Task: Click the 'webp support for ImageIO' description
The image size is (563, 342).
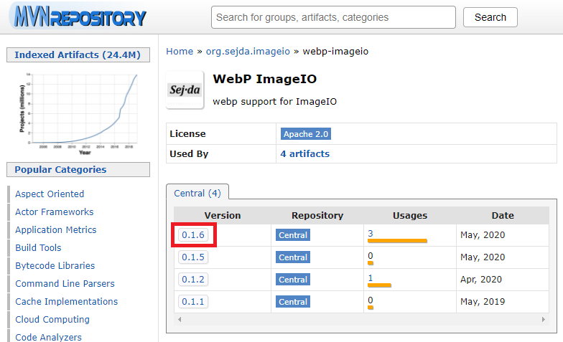Action: pyautogui.click(x=274, y=102)
